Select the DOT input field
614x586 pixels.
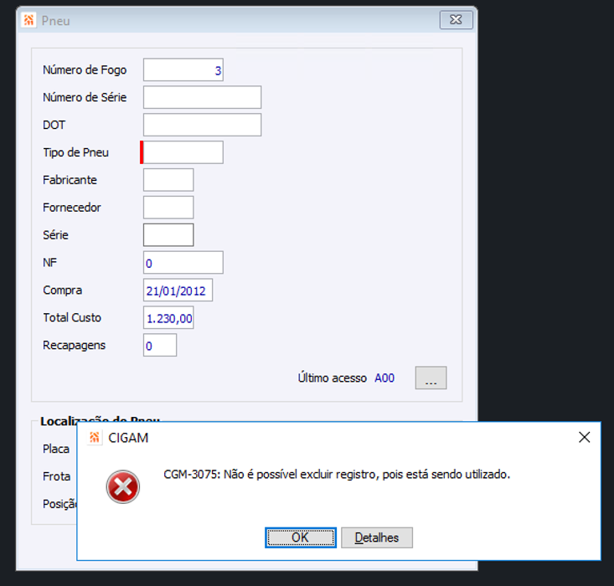[x=202, y=125]
